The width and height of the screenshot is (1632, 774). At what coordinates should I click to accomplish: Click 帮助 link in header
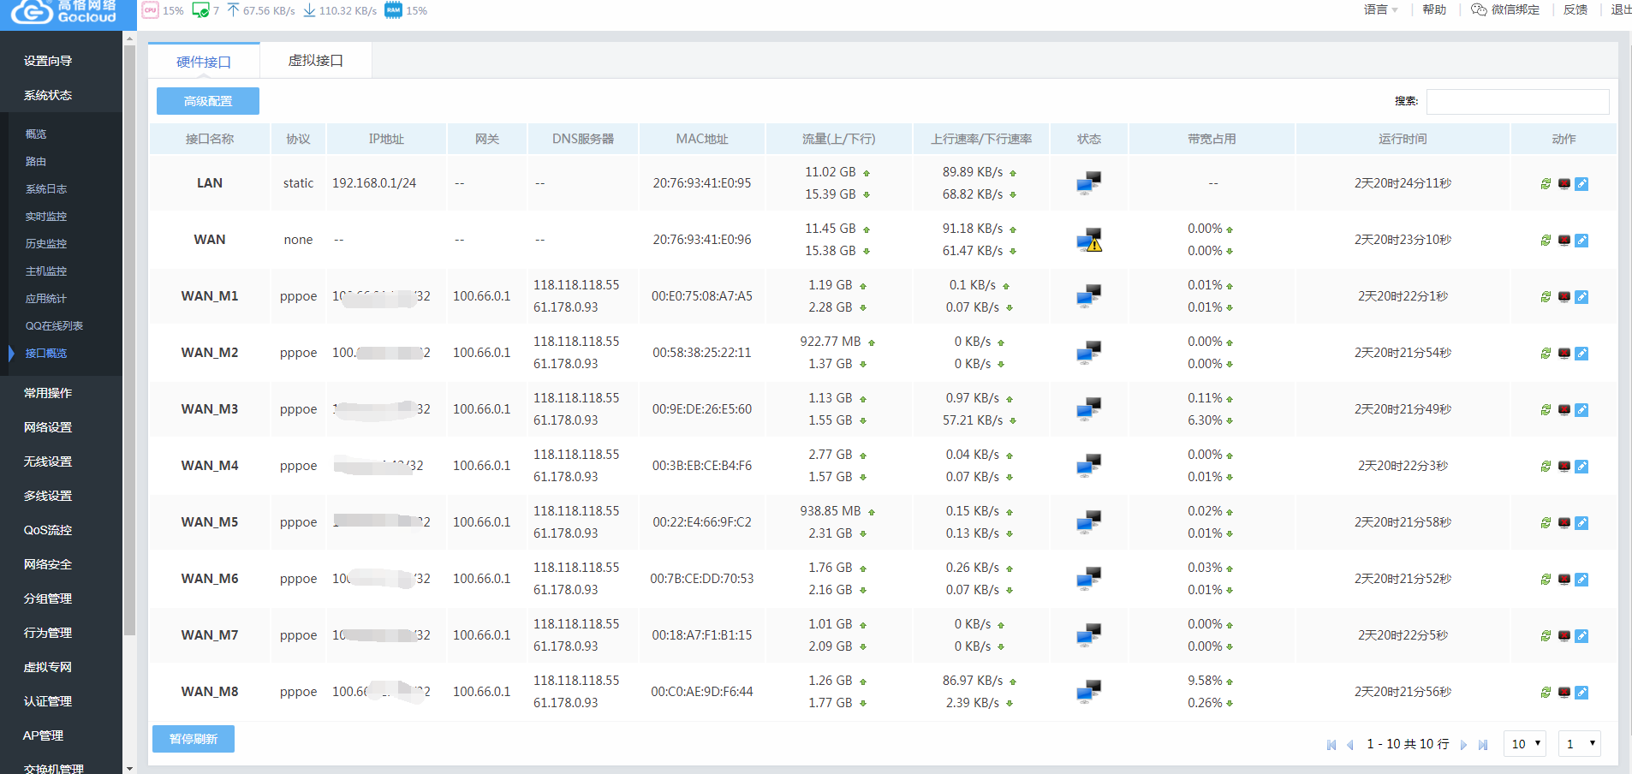point(1434,10)
